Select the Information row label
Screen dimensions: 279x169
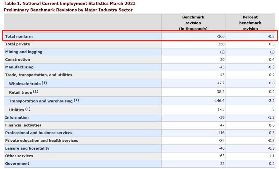(17, 117)
